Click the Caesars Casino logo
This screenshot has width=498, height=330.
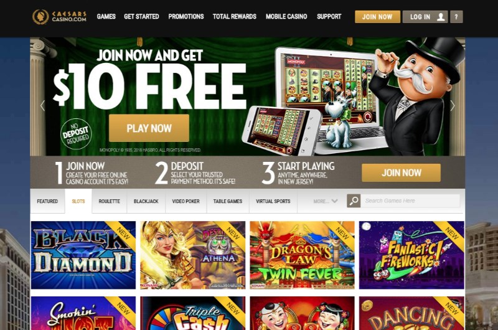pos(59,17)
